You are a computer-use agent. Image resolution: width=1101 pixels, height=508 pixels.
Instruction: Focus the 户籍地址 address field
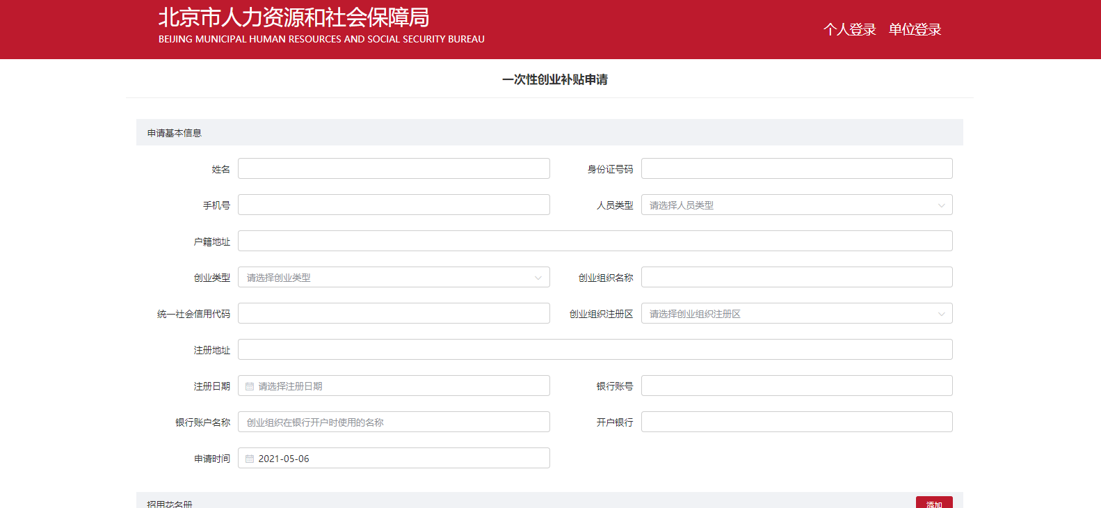tap(595, 241)
